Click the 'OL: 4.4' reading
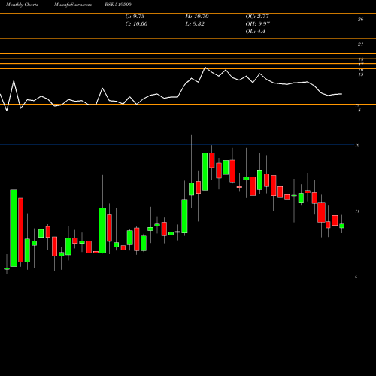This screenshot has width=376, height=376. click(256, 32)
